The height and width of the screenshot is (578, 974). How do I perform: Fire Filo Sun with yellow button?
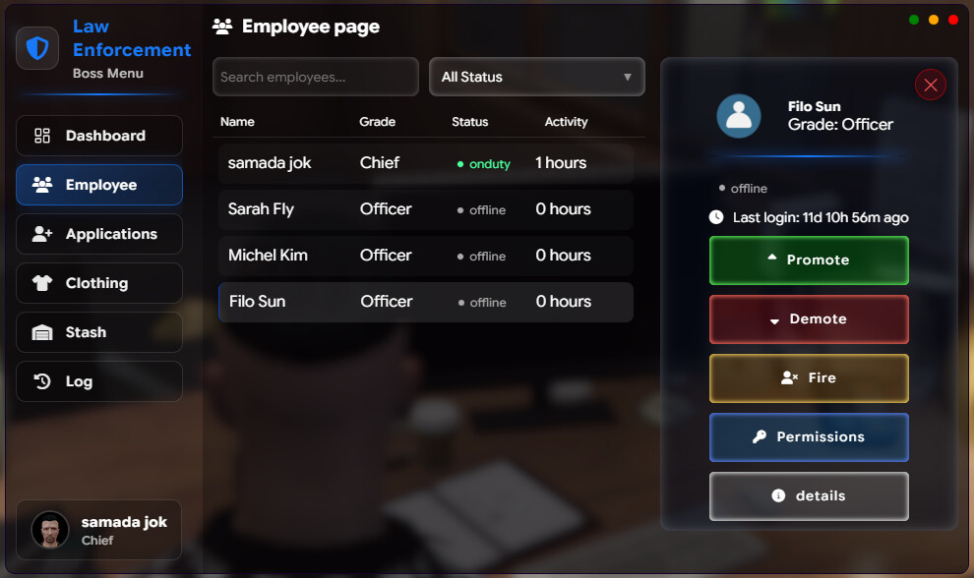point(809,378)
